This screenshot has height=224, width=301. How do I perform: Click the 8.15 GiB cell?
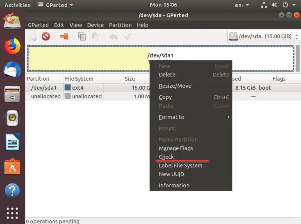[245, 88]
